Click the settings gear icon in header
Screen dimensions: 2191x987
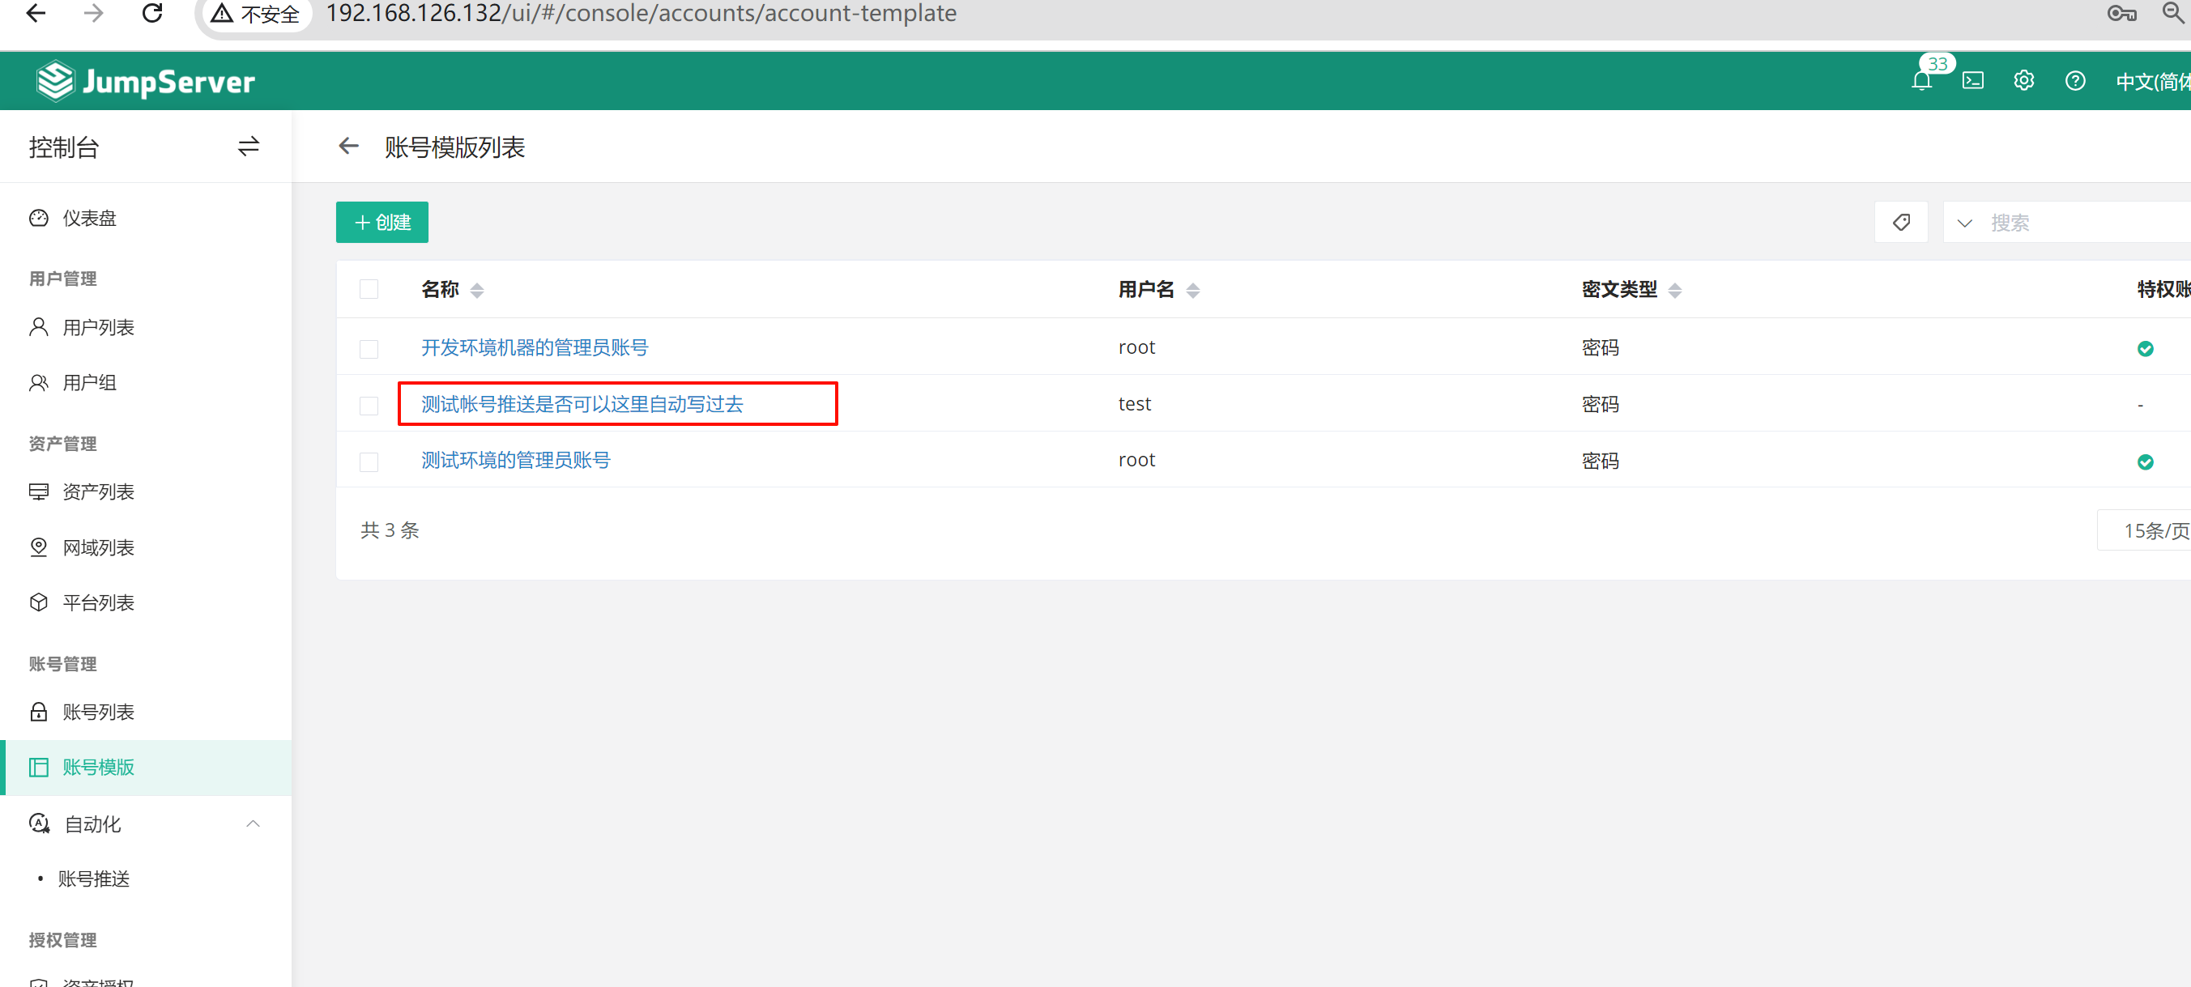(2023, 81)
